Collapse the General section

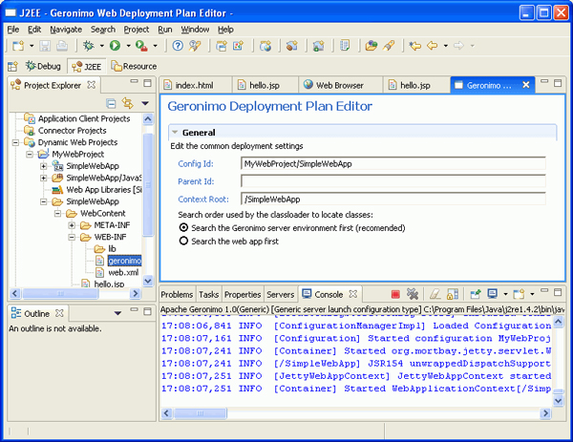175,133
